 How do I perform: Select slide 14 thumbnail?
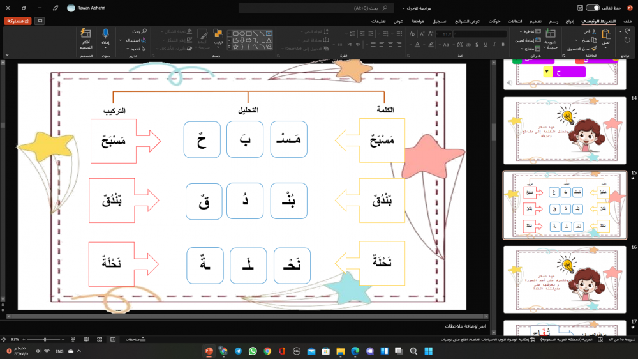click(x=565, y=130)
